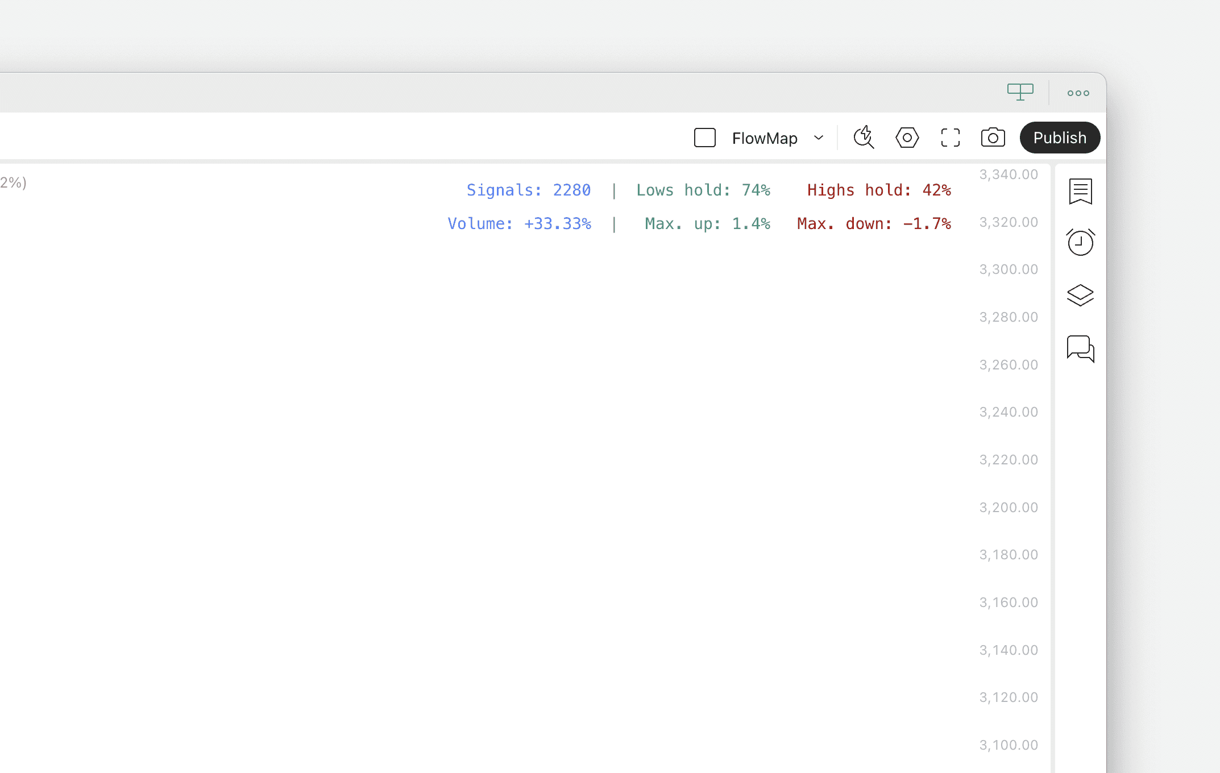Click the Volume: +33.33% stat
Viewport: 1220px width, 773px height.
519,223
